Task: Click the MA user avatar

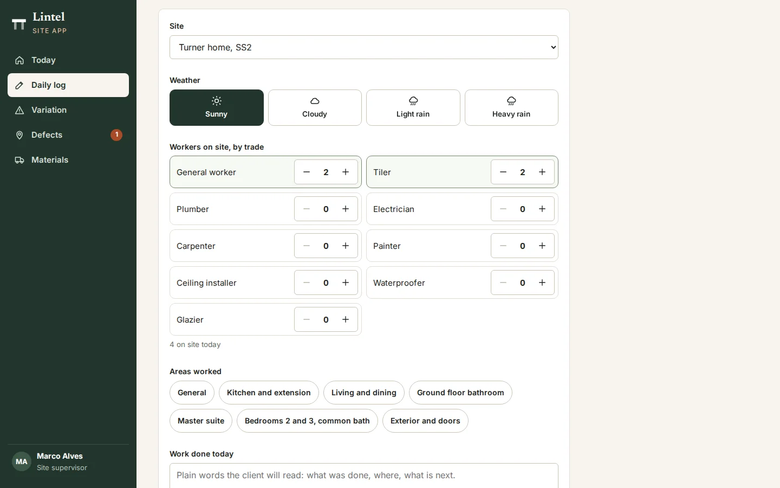Action: coord(22,461)
